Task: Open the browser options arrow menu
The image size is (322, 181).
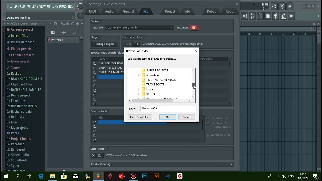Action: coord(4,24)
